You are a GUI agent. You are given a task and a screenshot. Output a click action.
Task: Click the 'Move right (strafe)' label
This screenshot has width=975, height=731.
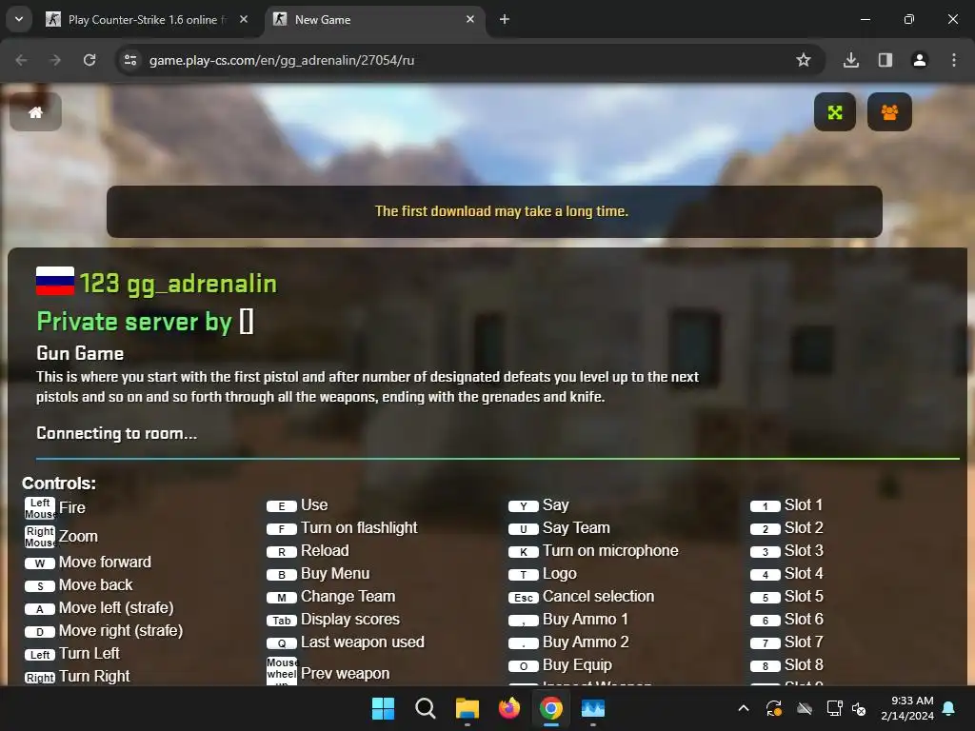tap(121, 631)
